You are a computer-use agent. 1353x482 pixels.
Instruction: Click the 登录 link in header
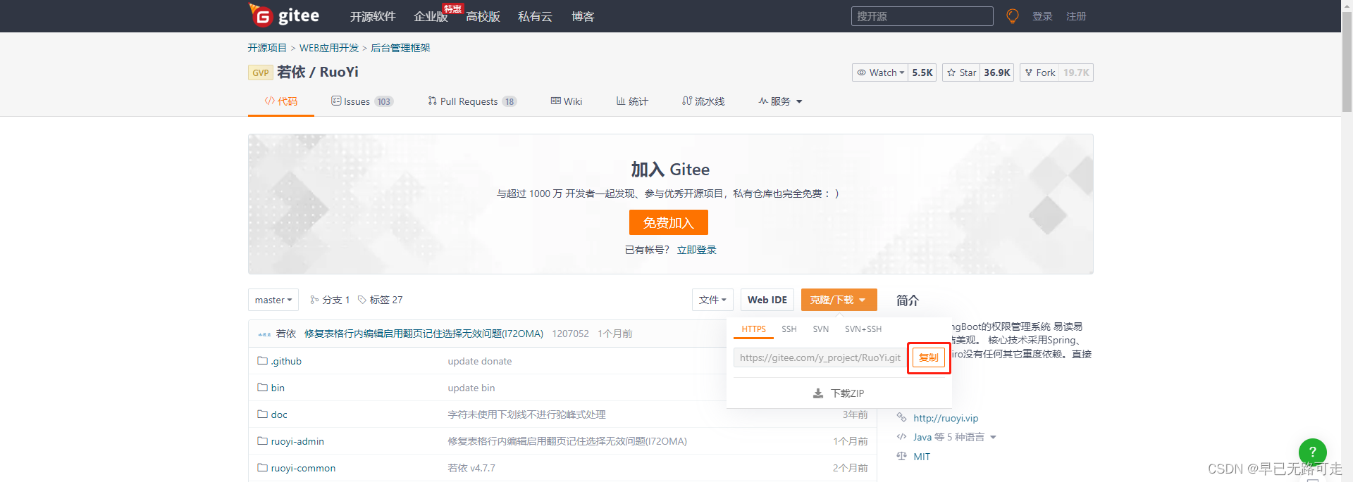[x=1042, y=16]
